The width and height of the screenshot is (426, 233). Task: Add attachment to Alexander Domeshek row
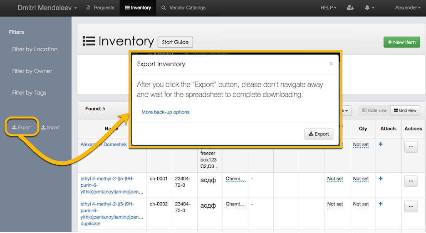pos(381,144)
